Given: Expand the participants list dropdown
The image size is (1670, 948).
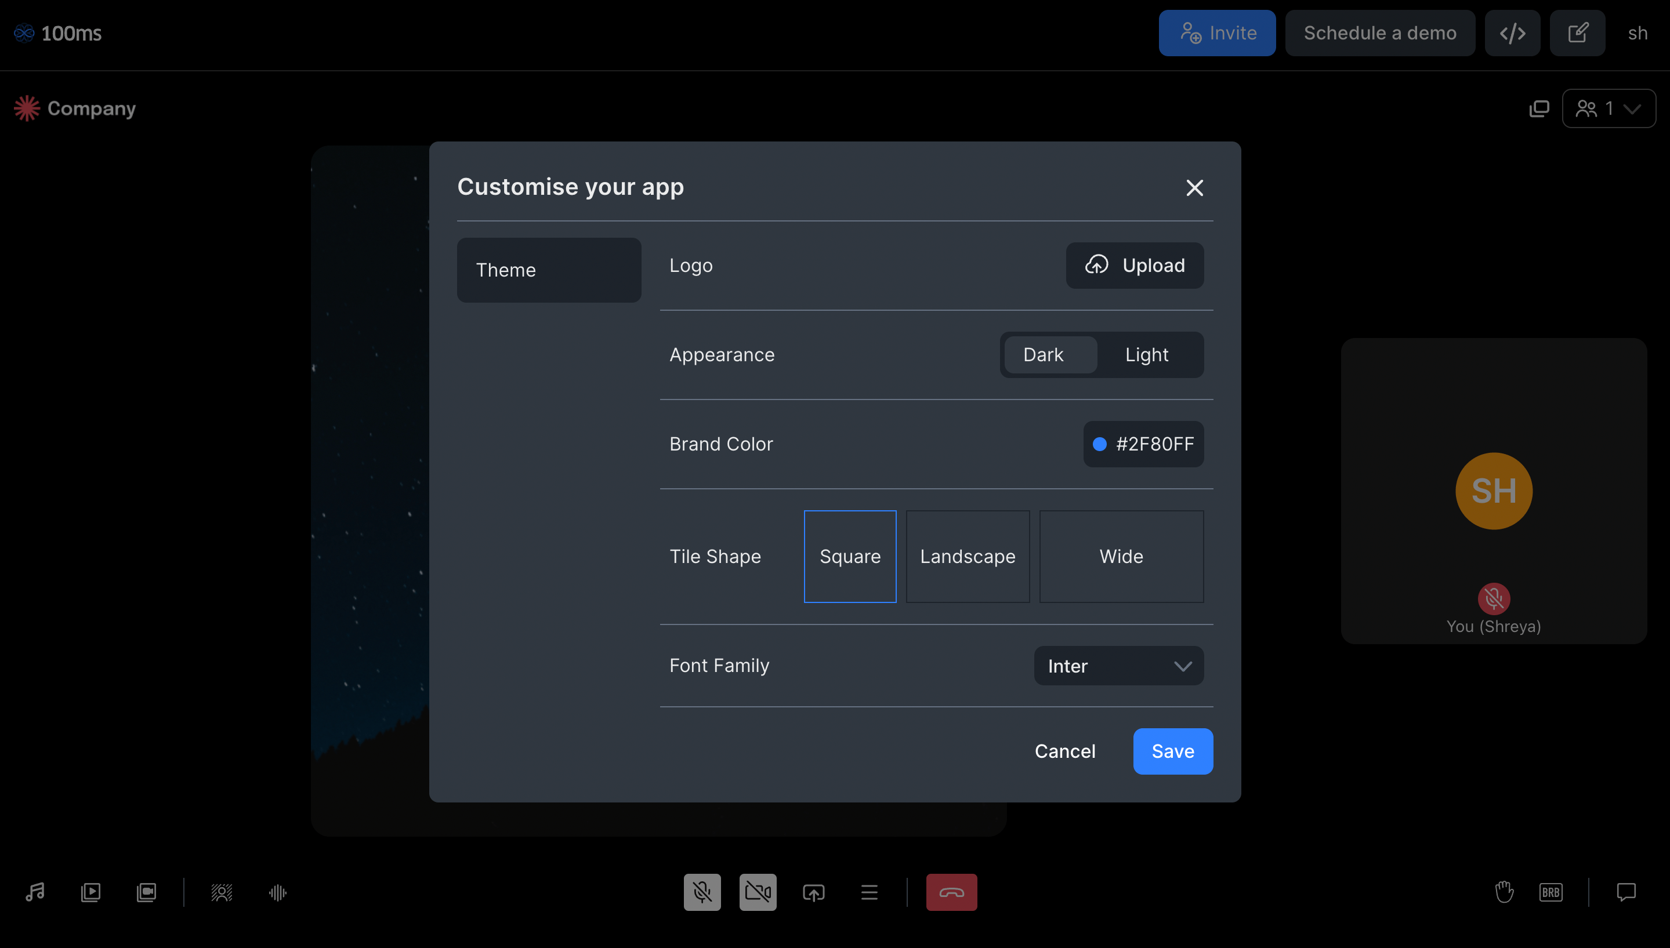Looking at the screenshot, I should click(x=1608, y=108).
